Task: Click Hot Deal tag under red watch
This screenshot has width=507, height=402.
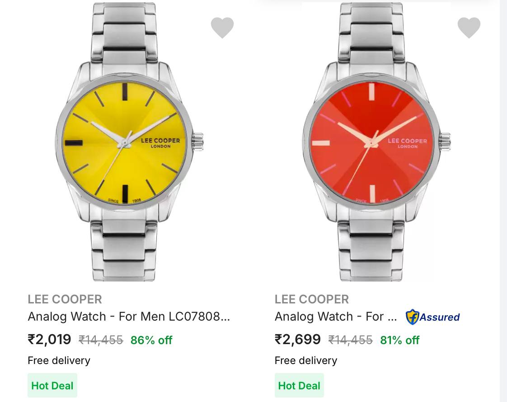Action: point(299,385)
